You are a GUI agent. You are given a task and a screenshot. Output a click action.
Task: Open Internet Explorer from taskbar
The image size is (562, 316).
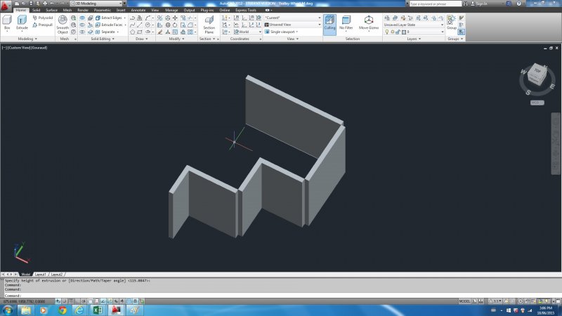tap(79, 310)
